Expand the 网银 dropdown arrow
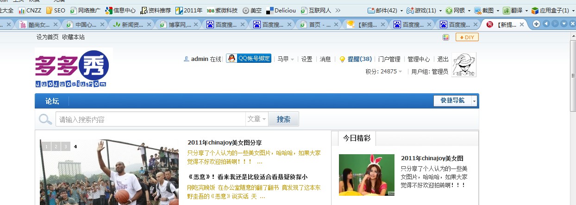The width and height of the screenshot is (576, 205). click(470, 10)
